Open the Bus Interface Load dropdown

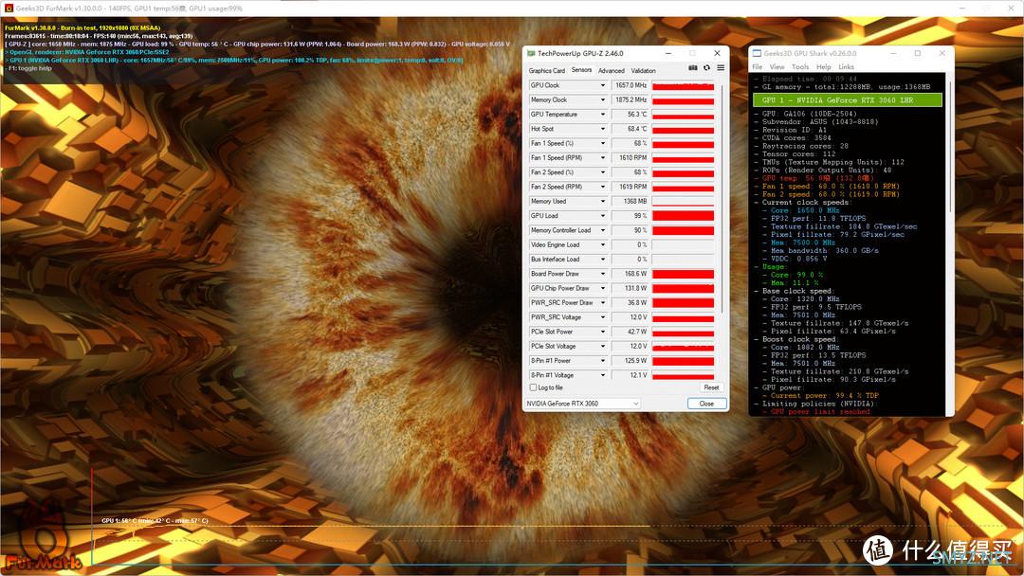[x=602, y=260]
